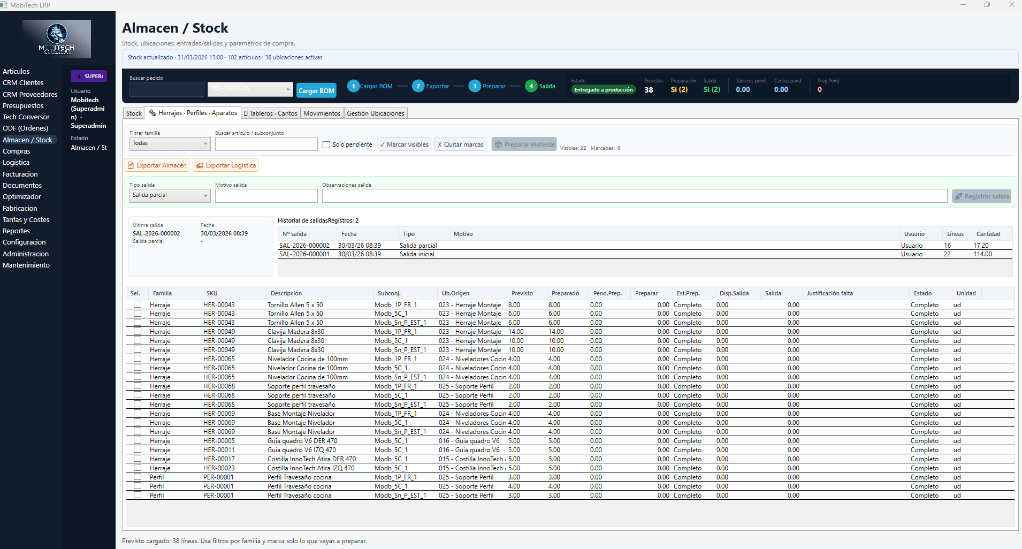Select checkbox for Guia quadro V6 DER 470
1022x549 pixels.
coord(138,440)
